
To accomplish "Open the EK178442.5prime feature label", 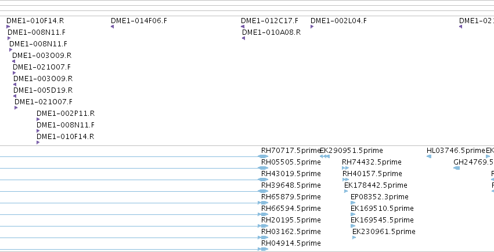I will 376,185.
